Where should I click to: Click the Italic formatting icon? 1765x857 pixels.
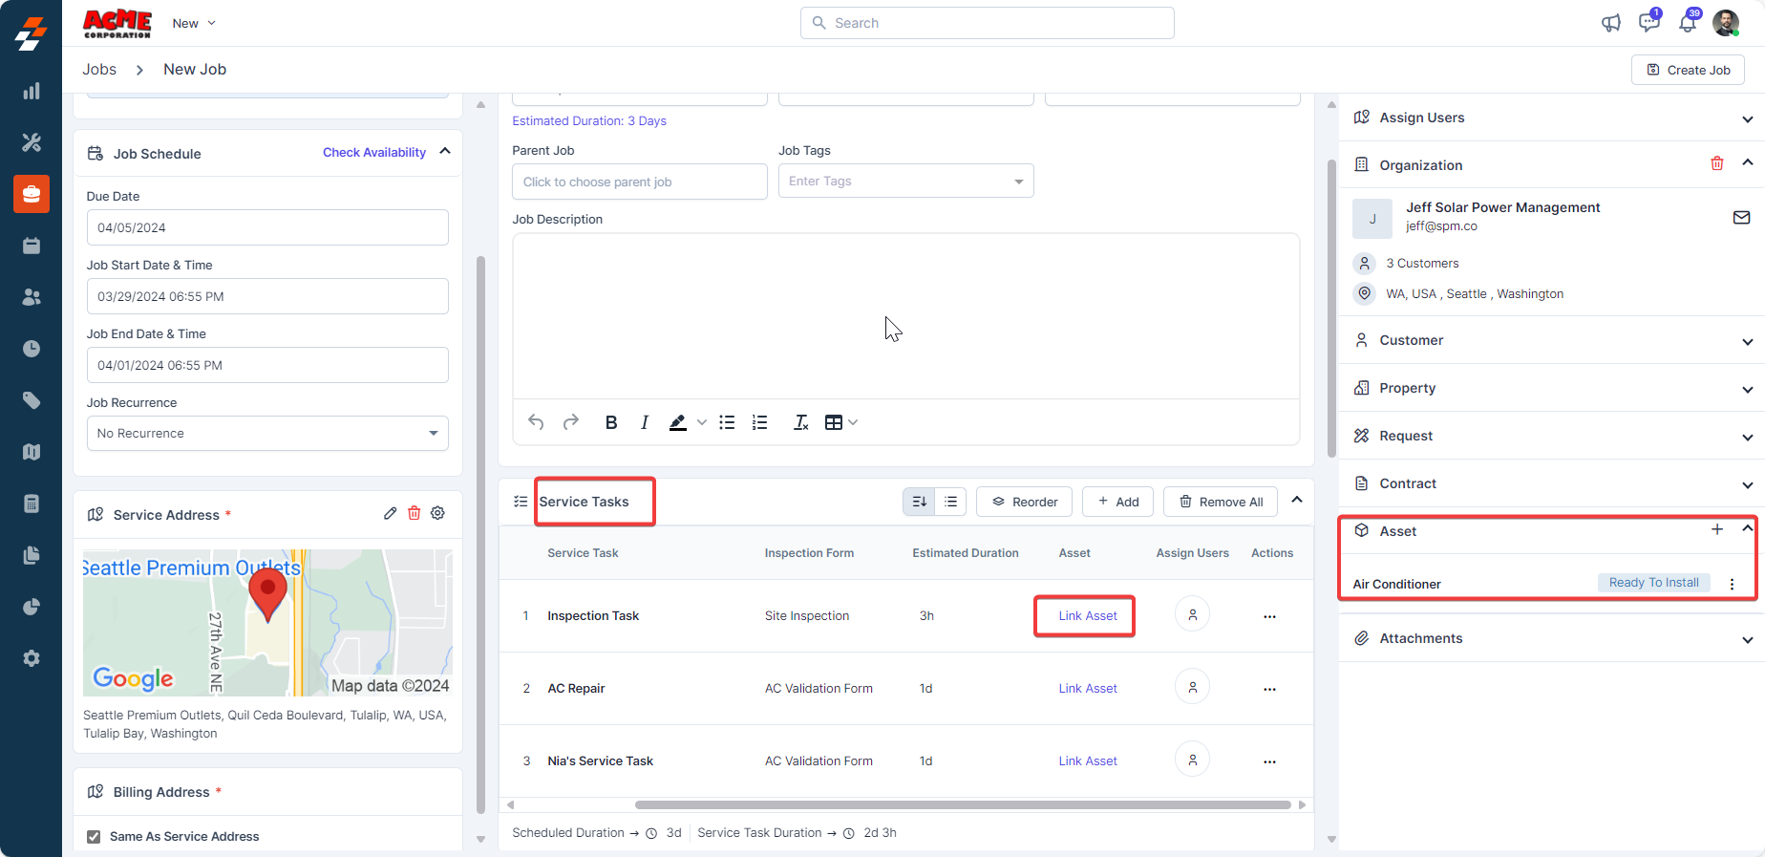point(645,422)
